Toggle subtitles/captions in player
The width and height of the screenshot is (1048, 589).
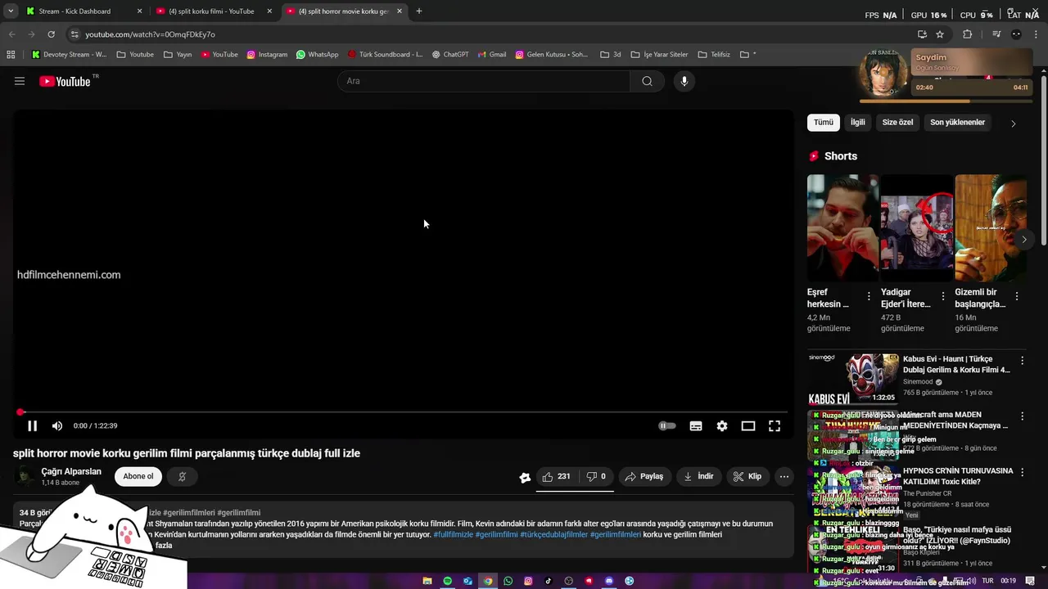(696, 425)
